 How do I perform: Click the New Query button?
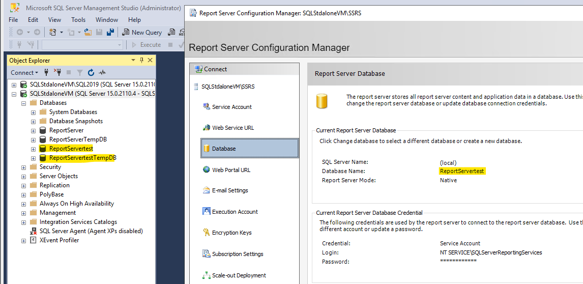coord(142,33)
